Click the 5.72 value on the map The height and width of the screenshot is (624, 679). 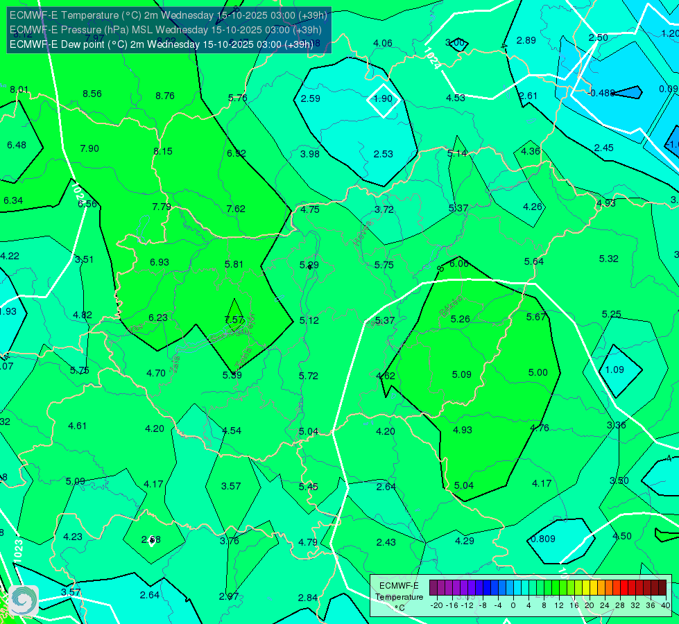(309, 376)
